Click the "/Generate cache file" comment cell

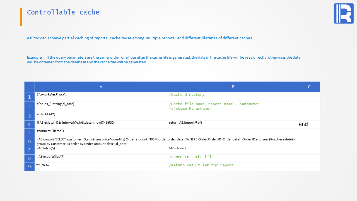(x=233, y=159)
